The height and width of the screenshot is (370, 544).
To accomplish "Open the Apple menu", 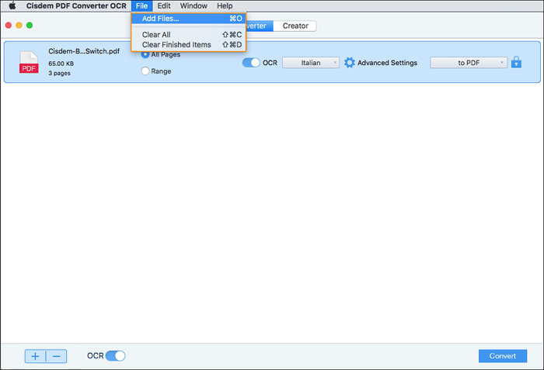I will point(12,5).
